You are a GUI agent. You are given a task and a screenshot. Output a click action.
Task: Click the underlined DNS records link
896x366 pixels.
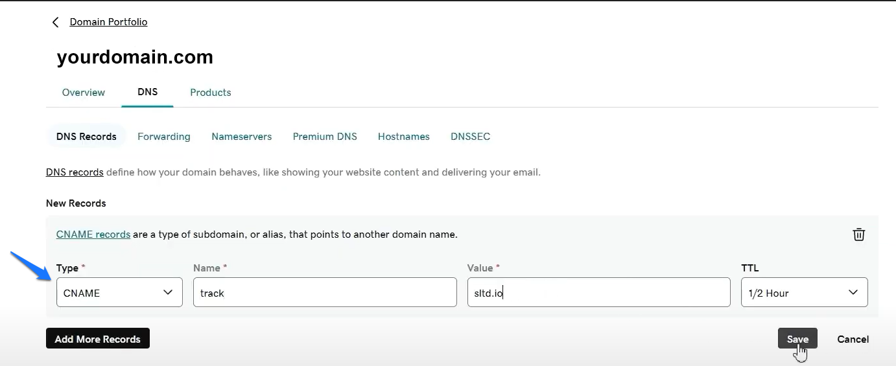pos(75,172)
